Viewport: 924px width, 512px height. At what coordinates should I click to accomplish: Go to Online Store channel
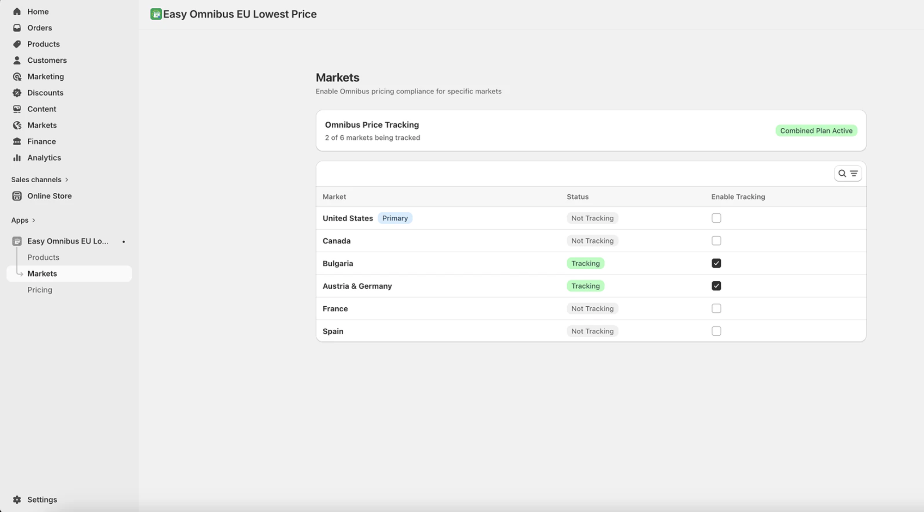[x=49, y=196]
